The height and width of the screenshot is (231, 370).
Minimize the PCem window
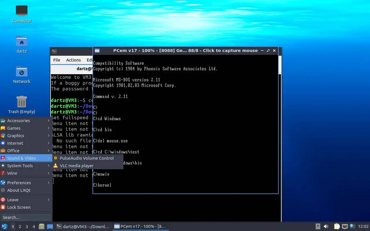(x=262, y=51)
